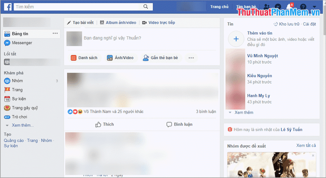326x178 pixels.
Task: Click the Nhóm create link under Tạo
Action: (47, 140)
